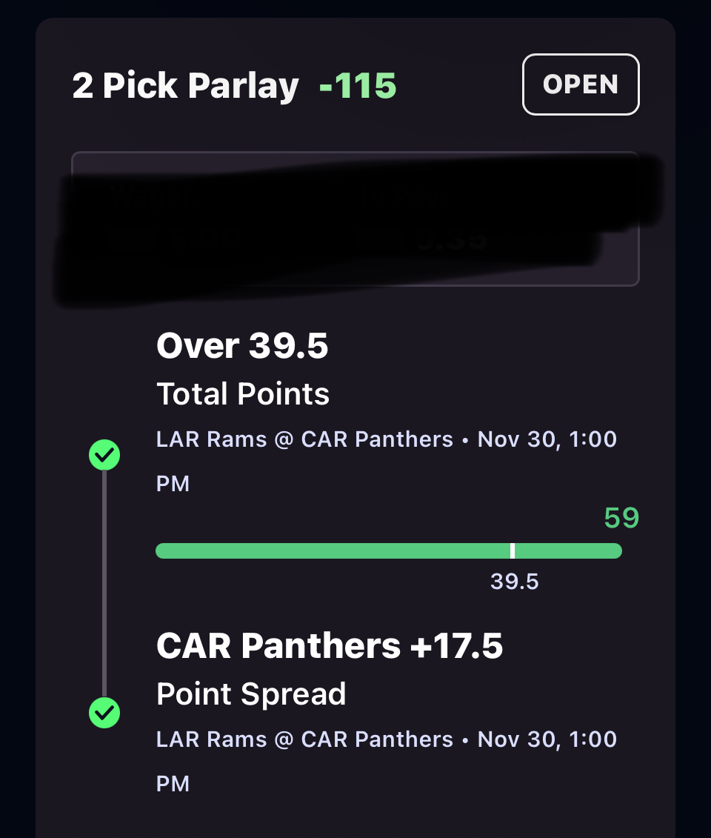Select the 2 Pick Parlay title
The height and width of the screenshot is (838, 711).
click(x=185, y=86)
